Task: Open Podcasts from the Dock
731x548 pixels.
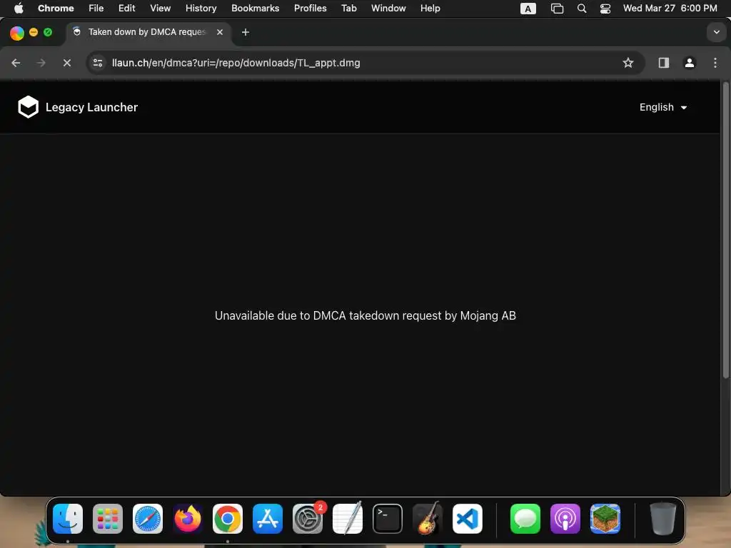Action: 565,519
